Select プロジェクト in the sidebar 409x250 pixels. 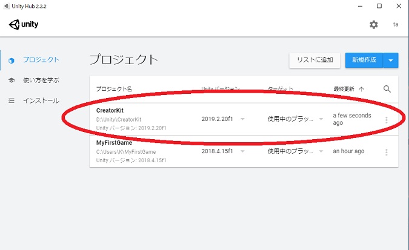point(41,60)
